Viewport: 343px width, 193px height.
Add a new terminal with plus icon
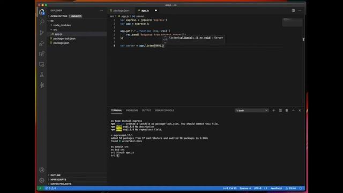(x=274, y=110)
